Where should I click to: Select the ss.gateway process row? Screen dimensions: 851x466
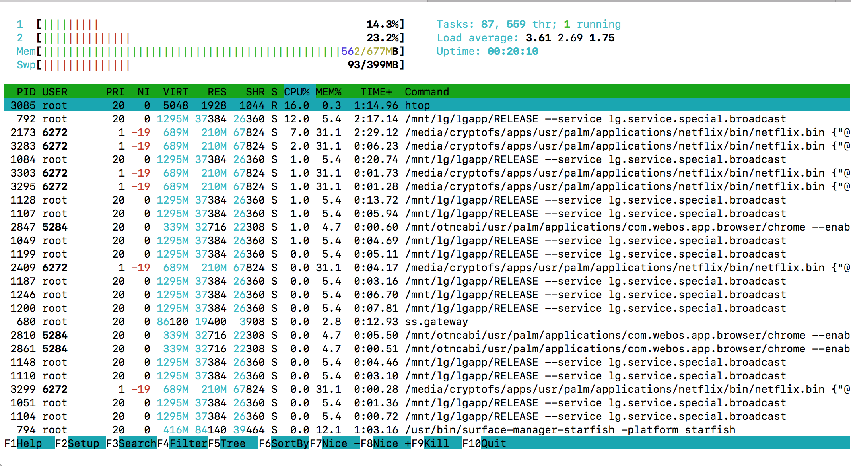point(436,322)
